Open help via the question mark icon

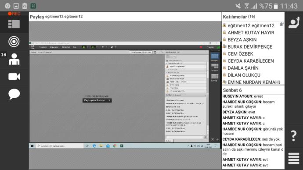[294, 136]
